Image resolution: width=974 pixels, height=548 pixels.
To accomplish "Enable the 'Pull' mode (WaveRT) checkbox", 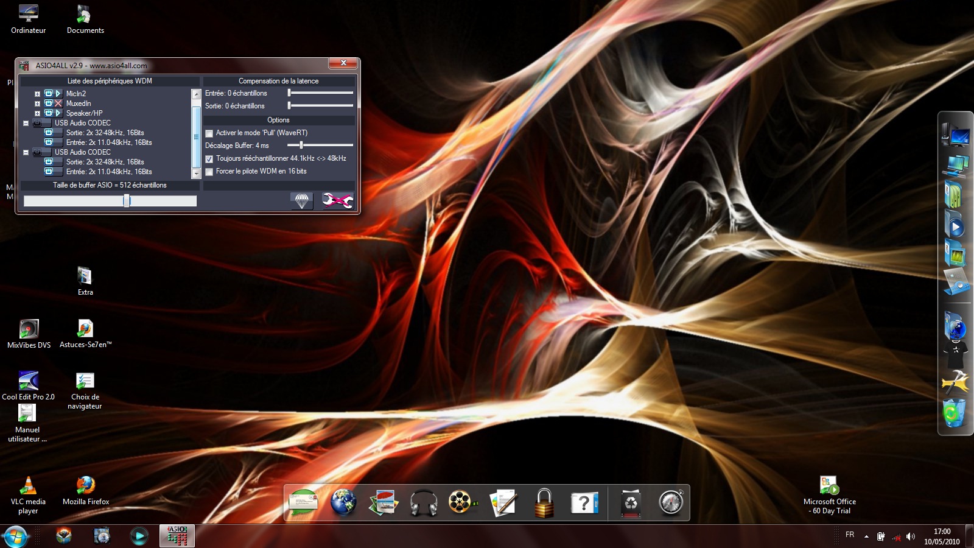I will tap(209, 133).
